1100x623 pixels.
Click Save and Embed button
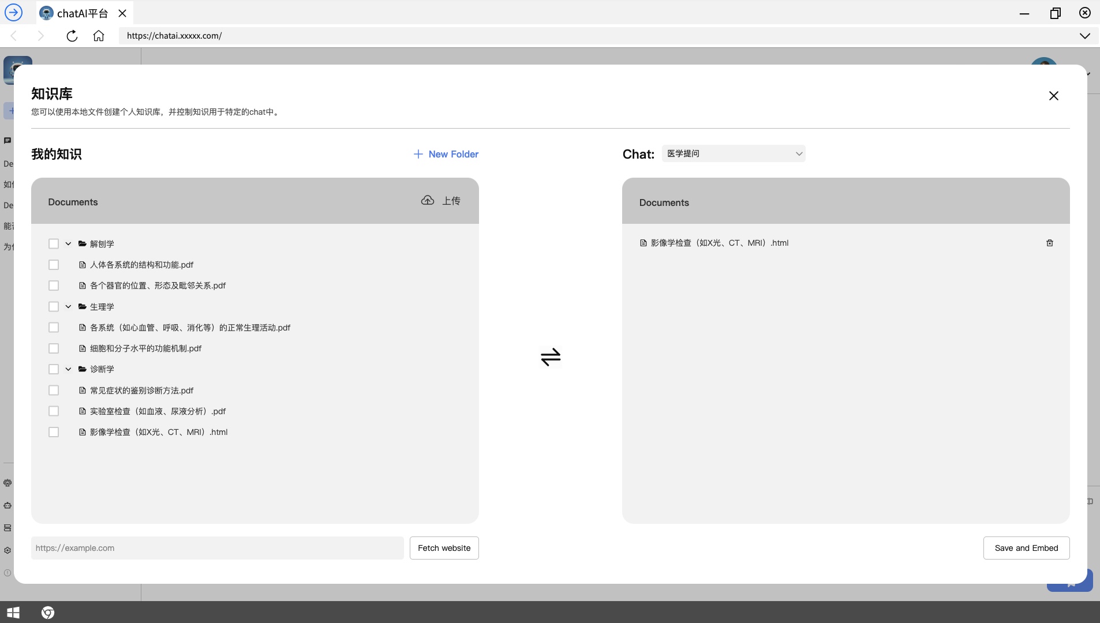pos(1026,548)
